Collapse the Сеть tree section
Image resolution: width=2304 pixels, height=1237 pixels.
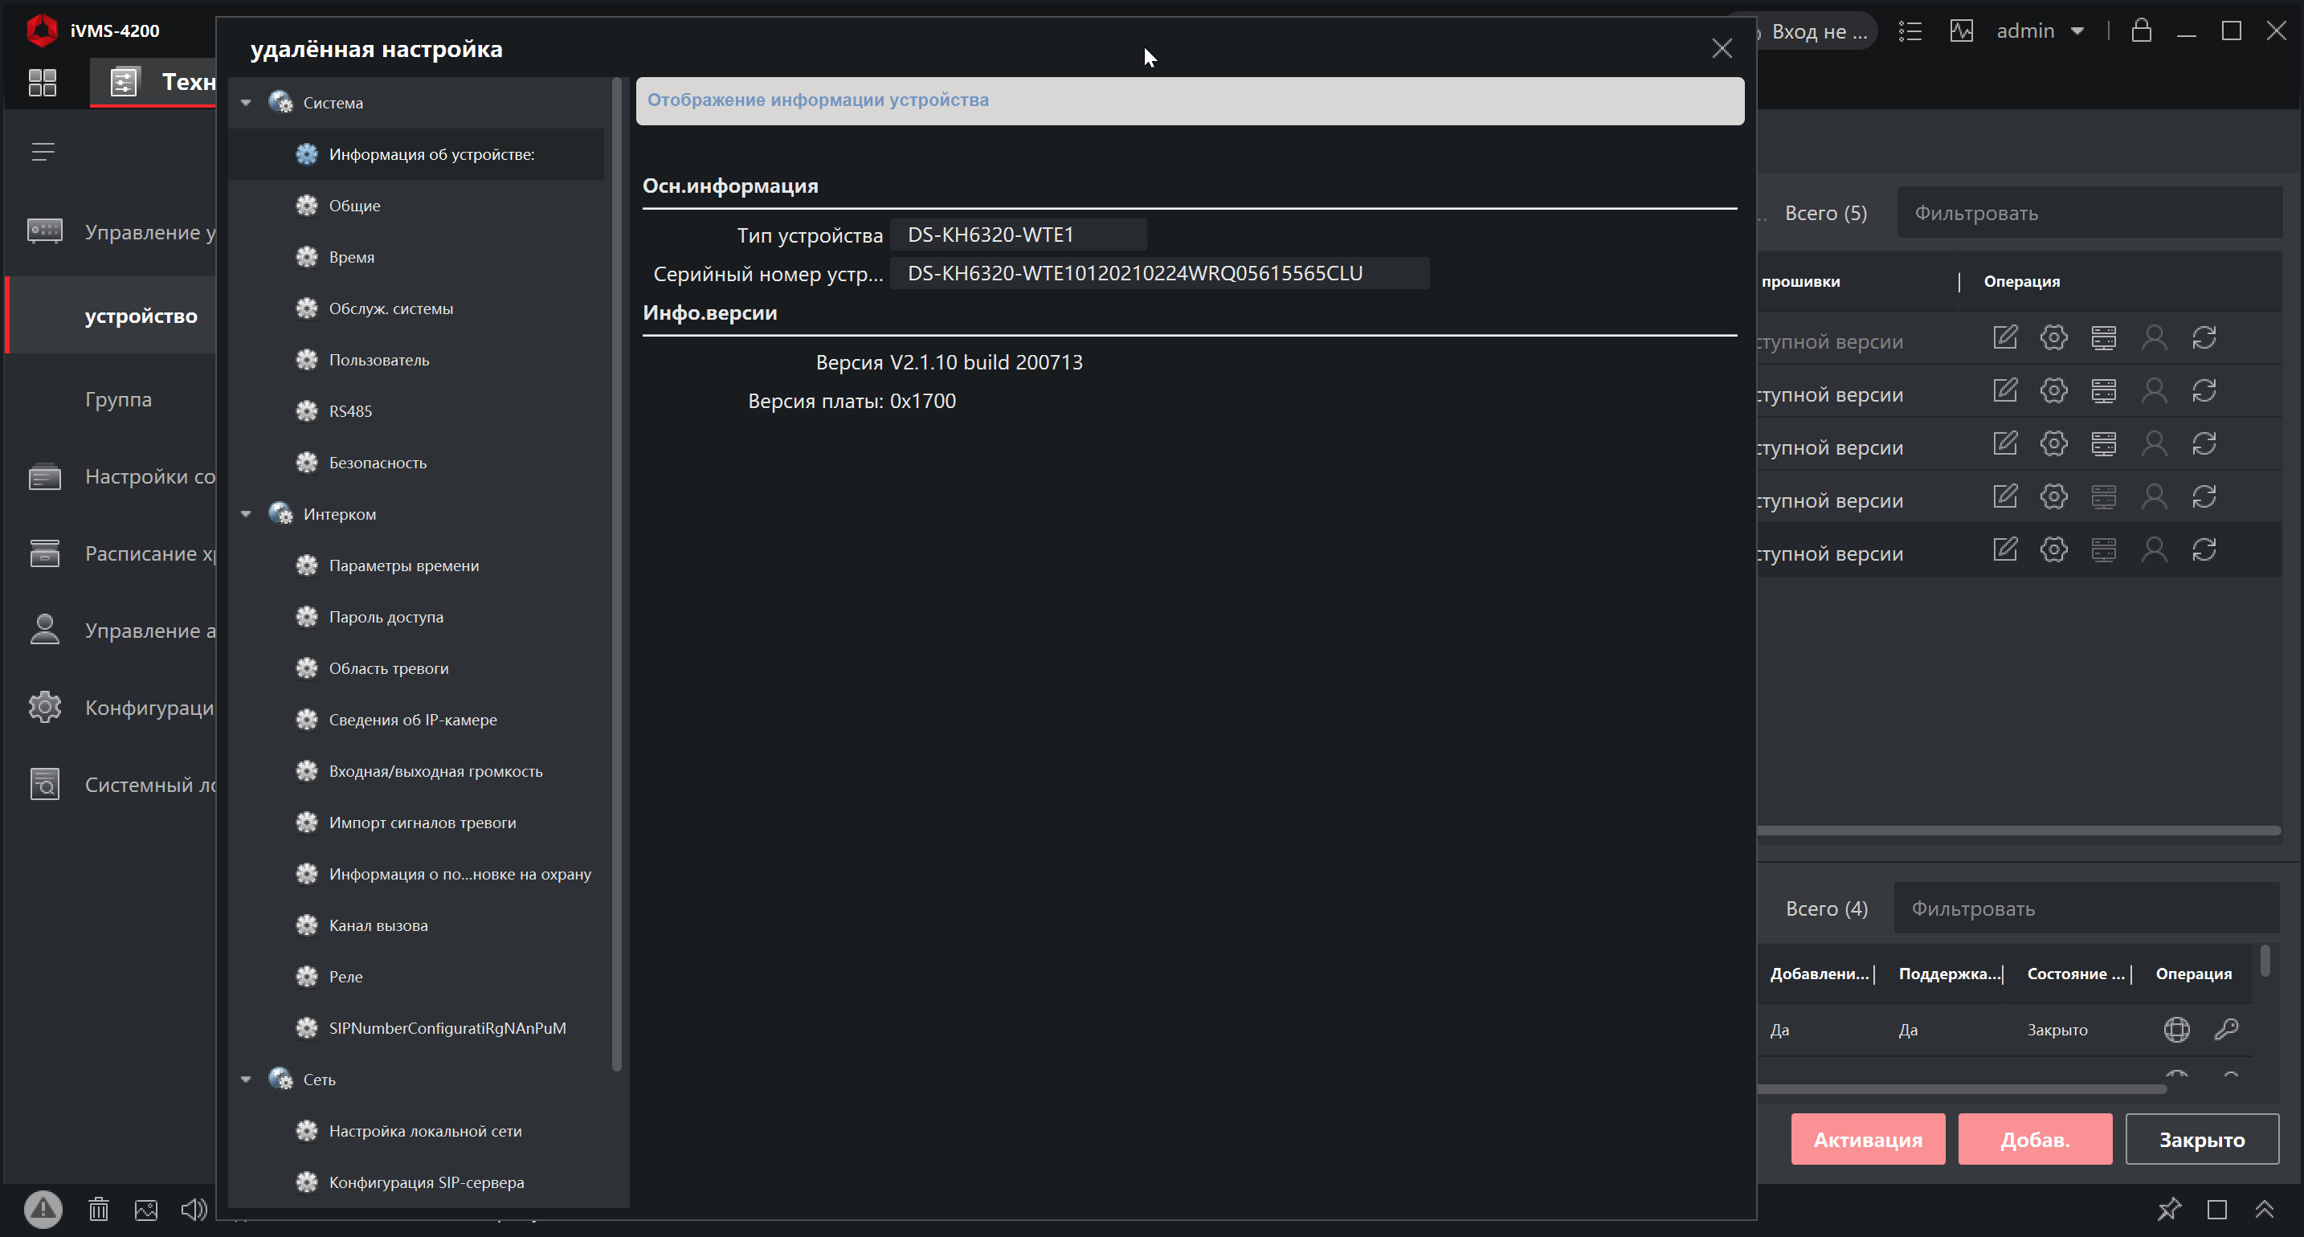(246, 1080)
